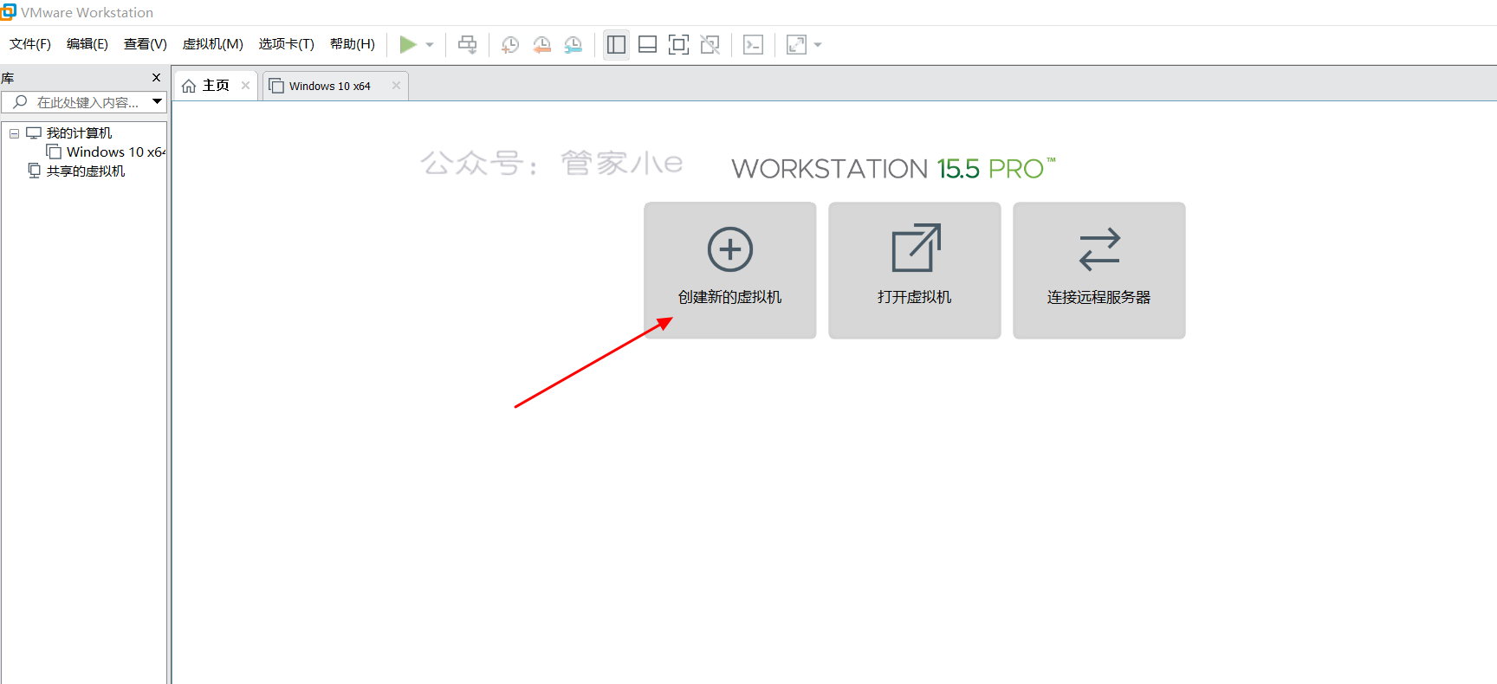1497x684 pixels.
Task: Click the magnifier icon in the library search
Action: [x=20, y=102]
